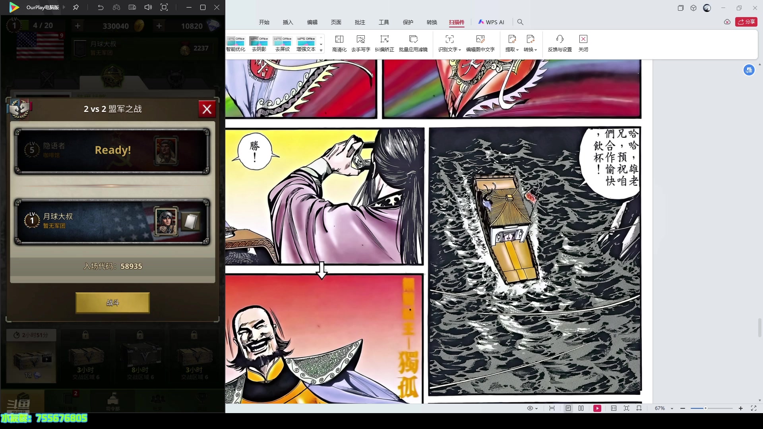Image resolution: width=763 pixels, height=429 pixels.
Task: Switch to the 开始 ribbon tab
Action: pos(264,22)
